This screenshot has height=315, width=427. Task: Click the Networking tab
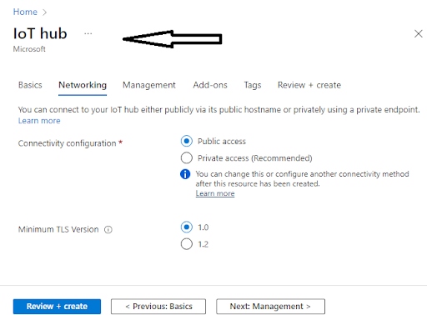[83, 85]
